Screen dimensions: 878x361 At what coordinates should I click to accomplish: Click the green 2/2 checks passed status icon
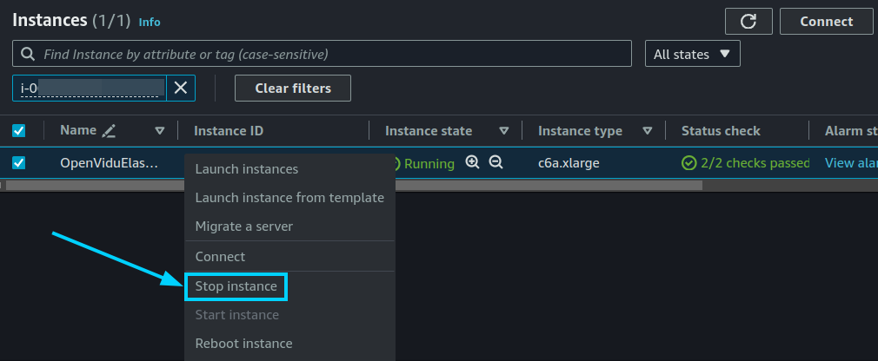(x=688, y=163)
